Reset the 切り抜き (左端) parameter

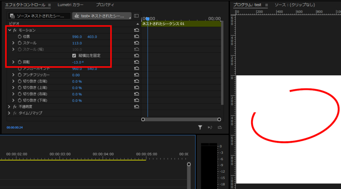(x=137, y=81)
